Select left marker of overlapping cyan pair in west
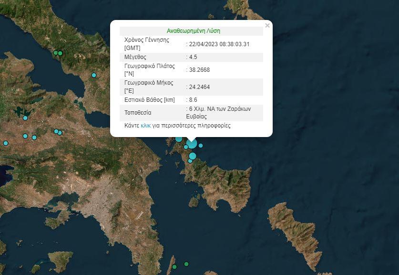This screenshot has width=399, height=275. [x=56, y=131]
